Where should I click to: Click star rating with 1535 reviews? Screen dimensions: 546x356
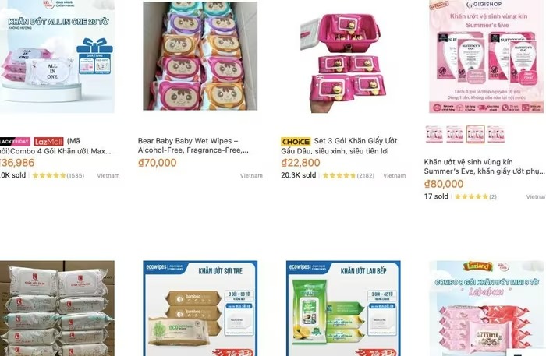point(49,175)
